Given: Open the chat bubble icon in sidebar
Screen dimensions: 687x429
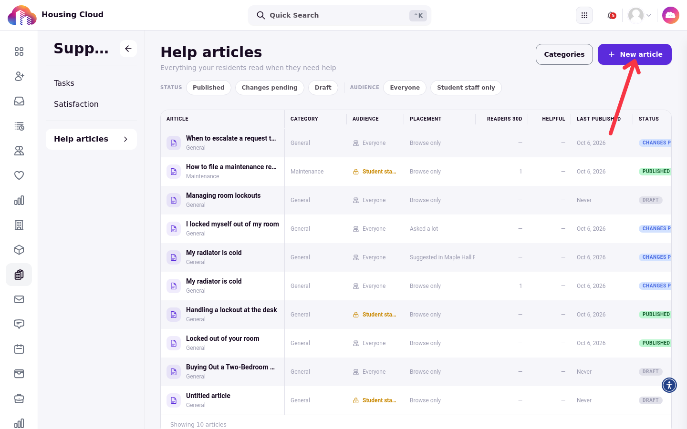Looking at the screenshot, I should [19, 324].
